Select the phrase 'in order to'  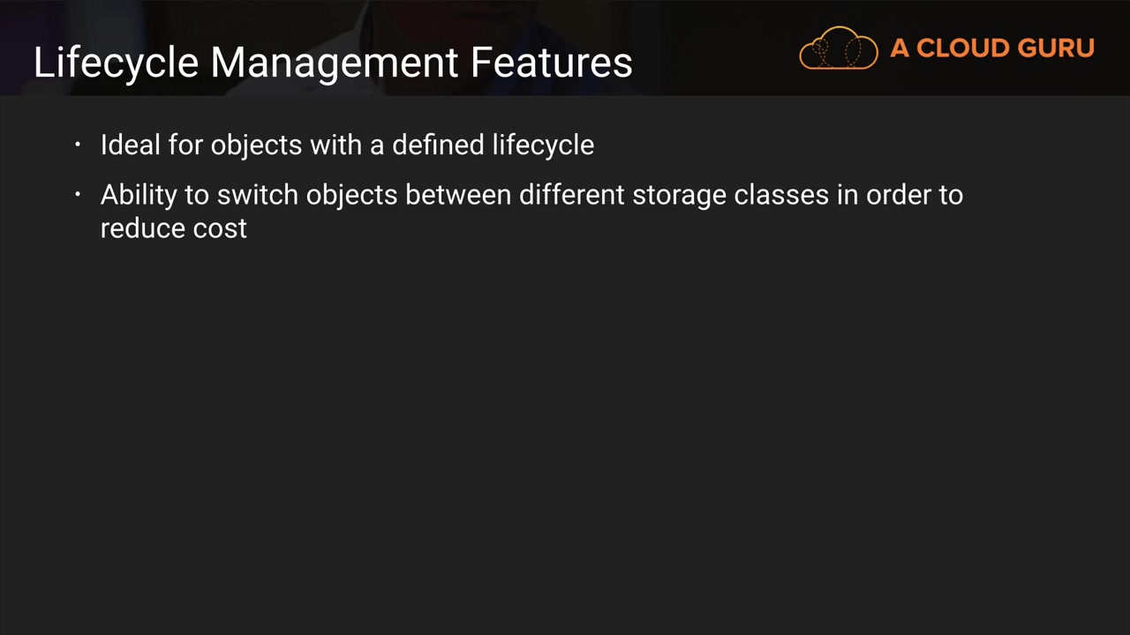point(900,195)
